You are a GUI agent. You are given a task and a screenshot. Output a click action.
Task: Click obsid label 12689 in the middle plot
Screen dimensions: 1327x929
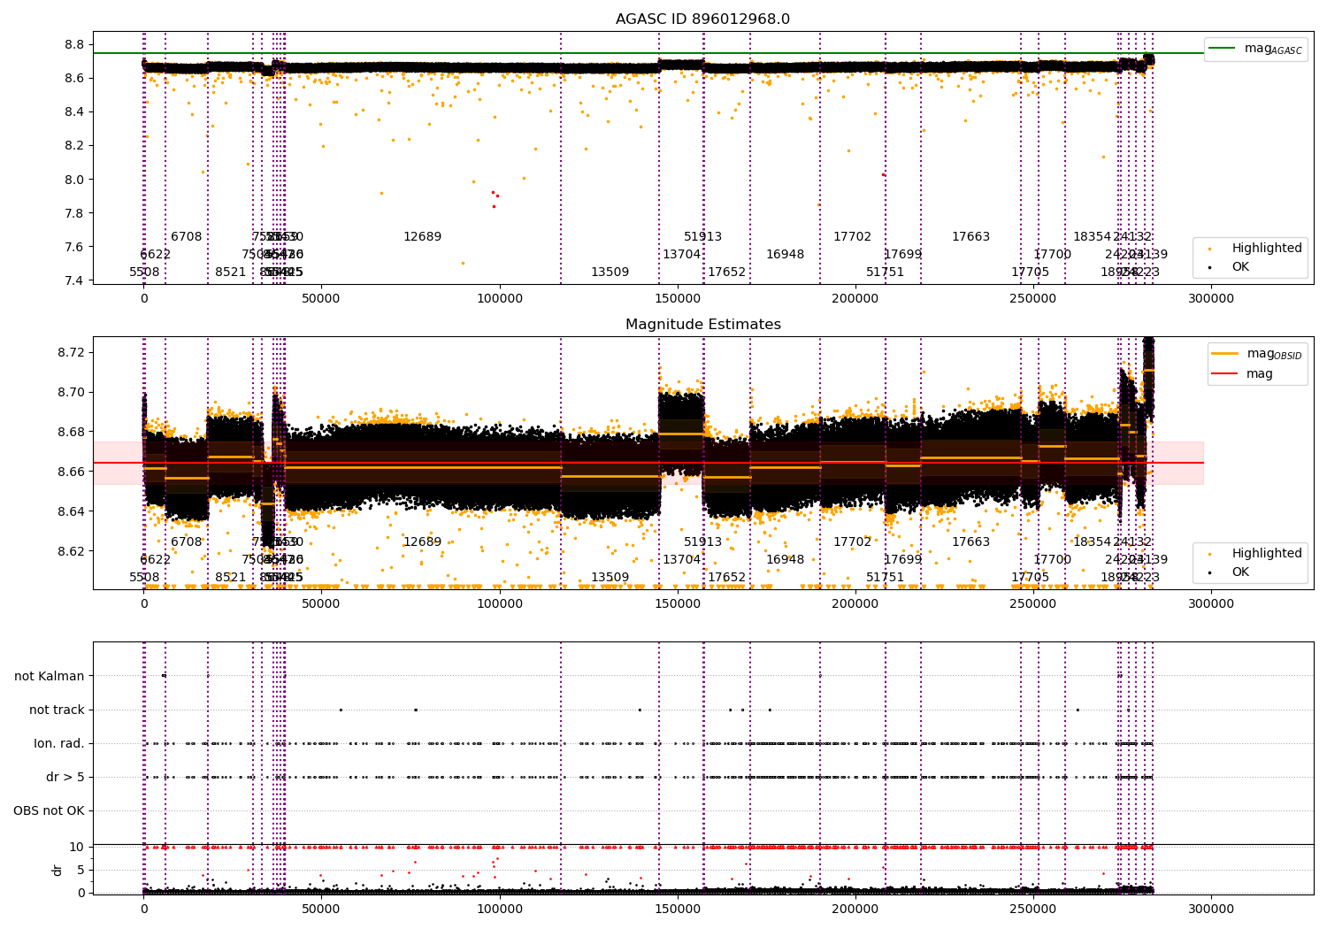[x=422, y=541]
